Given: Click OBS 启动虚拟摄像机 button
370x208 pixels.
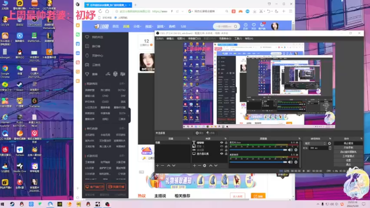Looking at the screenshot, I should [x=348, y=152].
